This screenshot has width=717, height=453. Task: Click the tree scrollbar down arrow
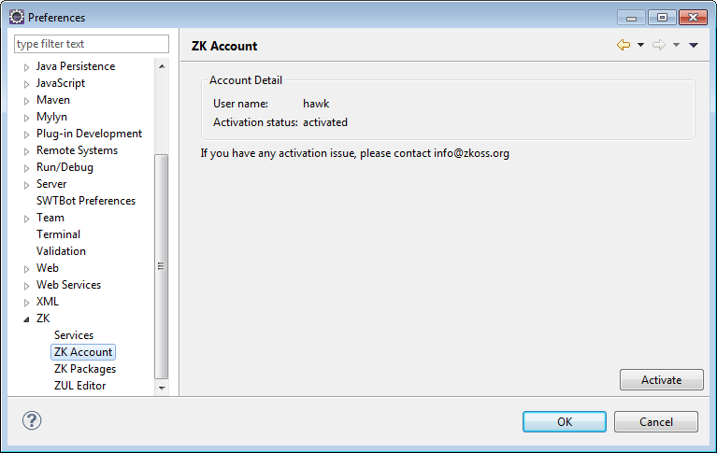coord(162,388)
